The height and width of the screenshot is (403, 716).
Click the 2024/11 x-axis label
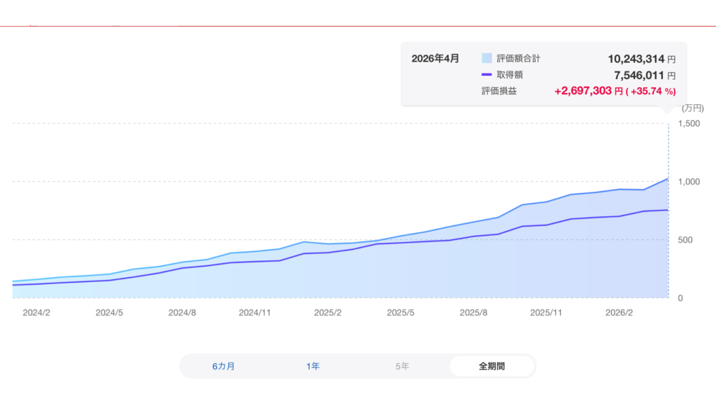click(255, 313)
